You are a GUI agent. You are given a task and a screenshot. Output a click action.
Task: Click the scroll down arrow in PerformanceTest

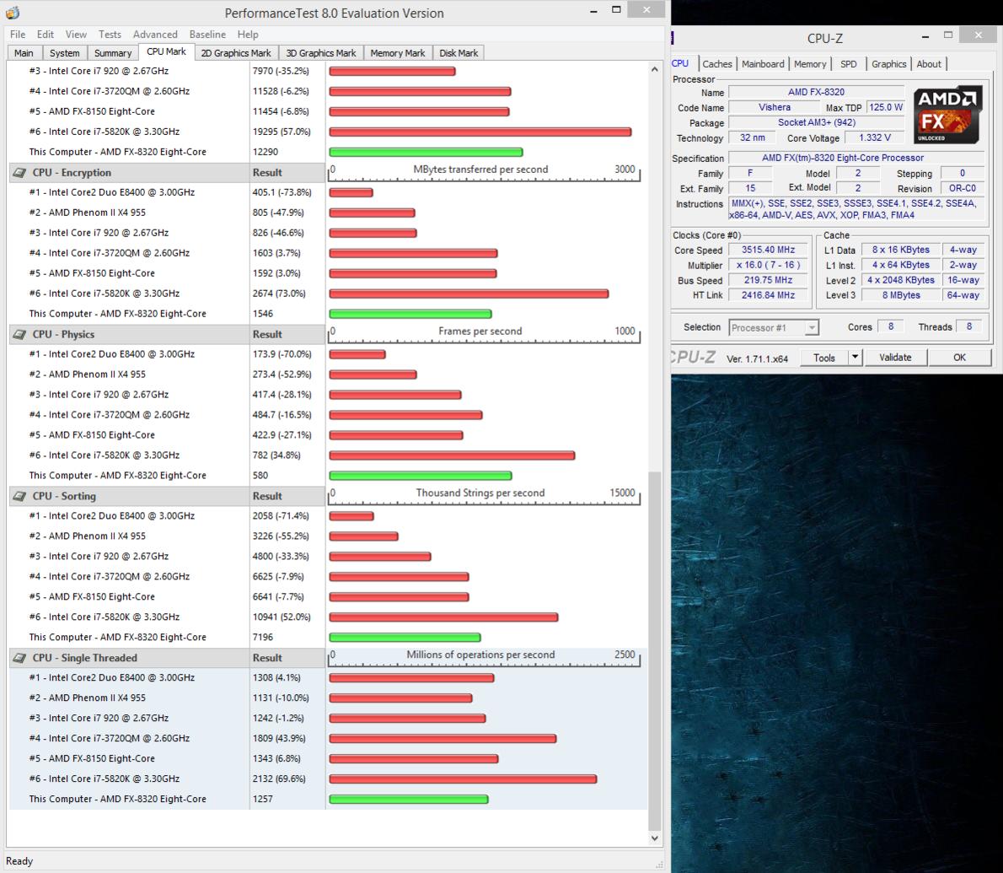point(654,838)
